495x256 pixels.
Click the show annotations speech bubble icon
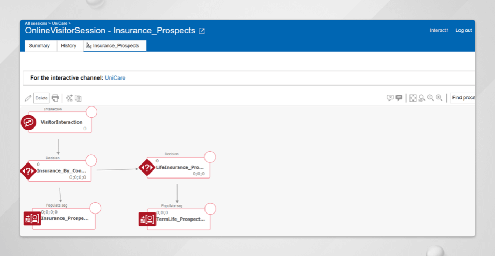399,98
